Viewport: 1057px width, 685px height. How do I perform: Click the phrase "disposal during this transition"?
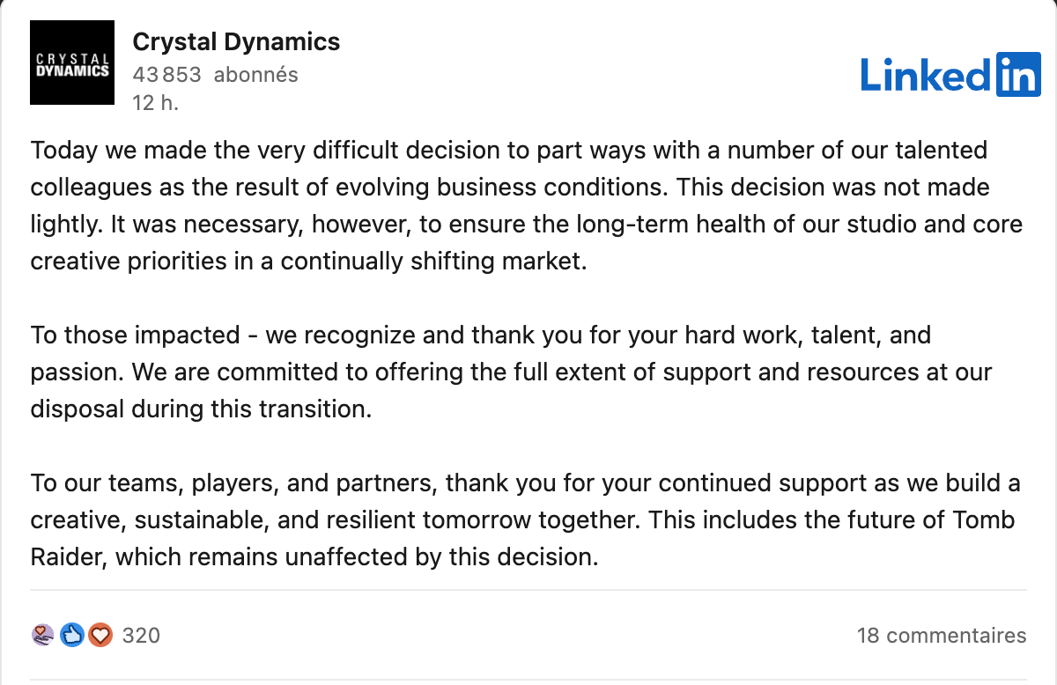202,410
